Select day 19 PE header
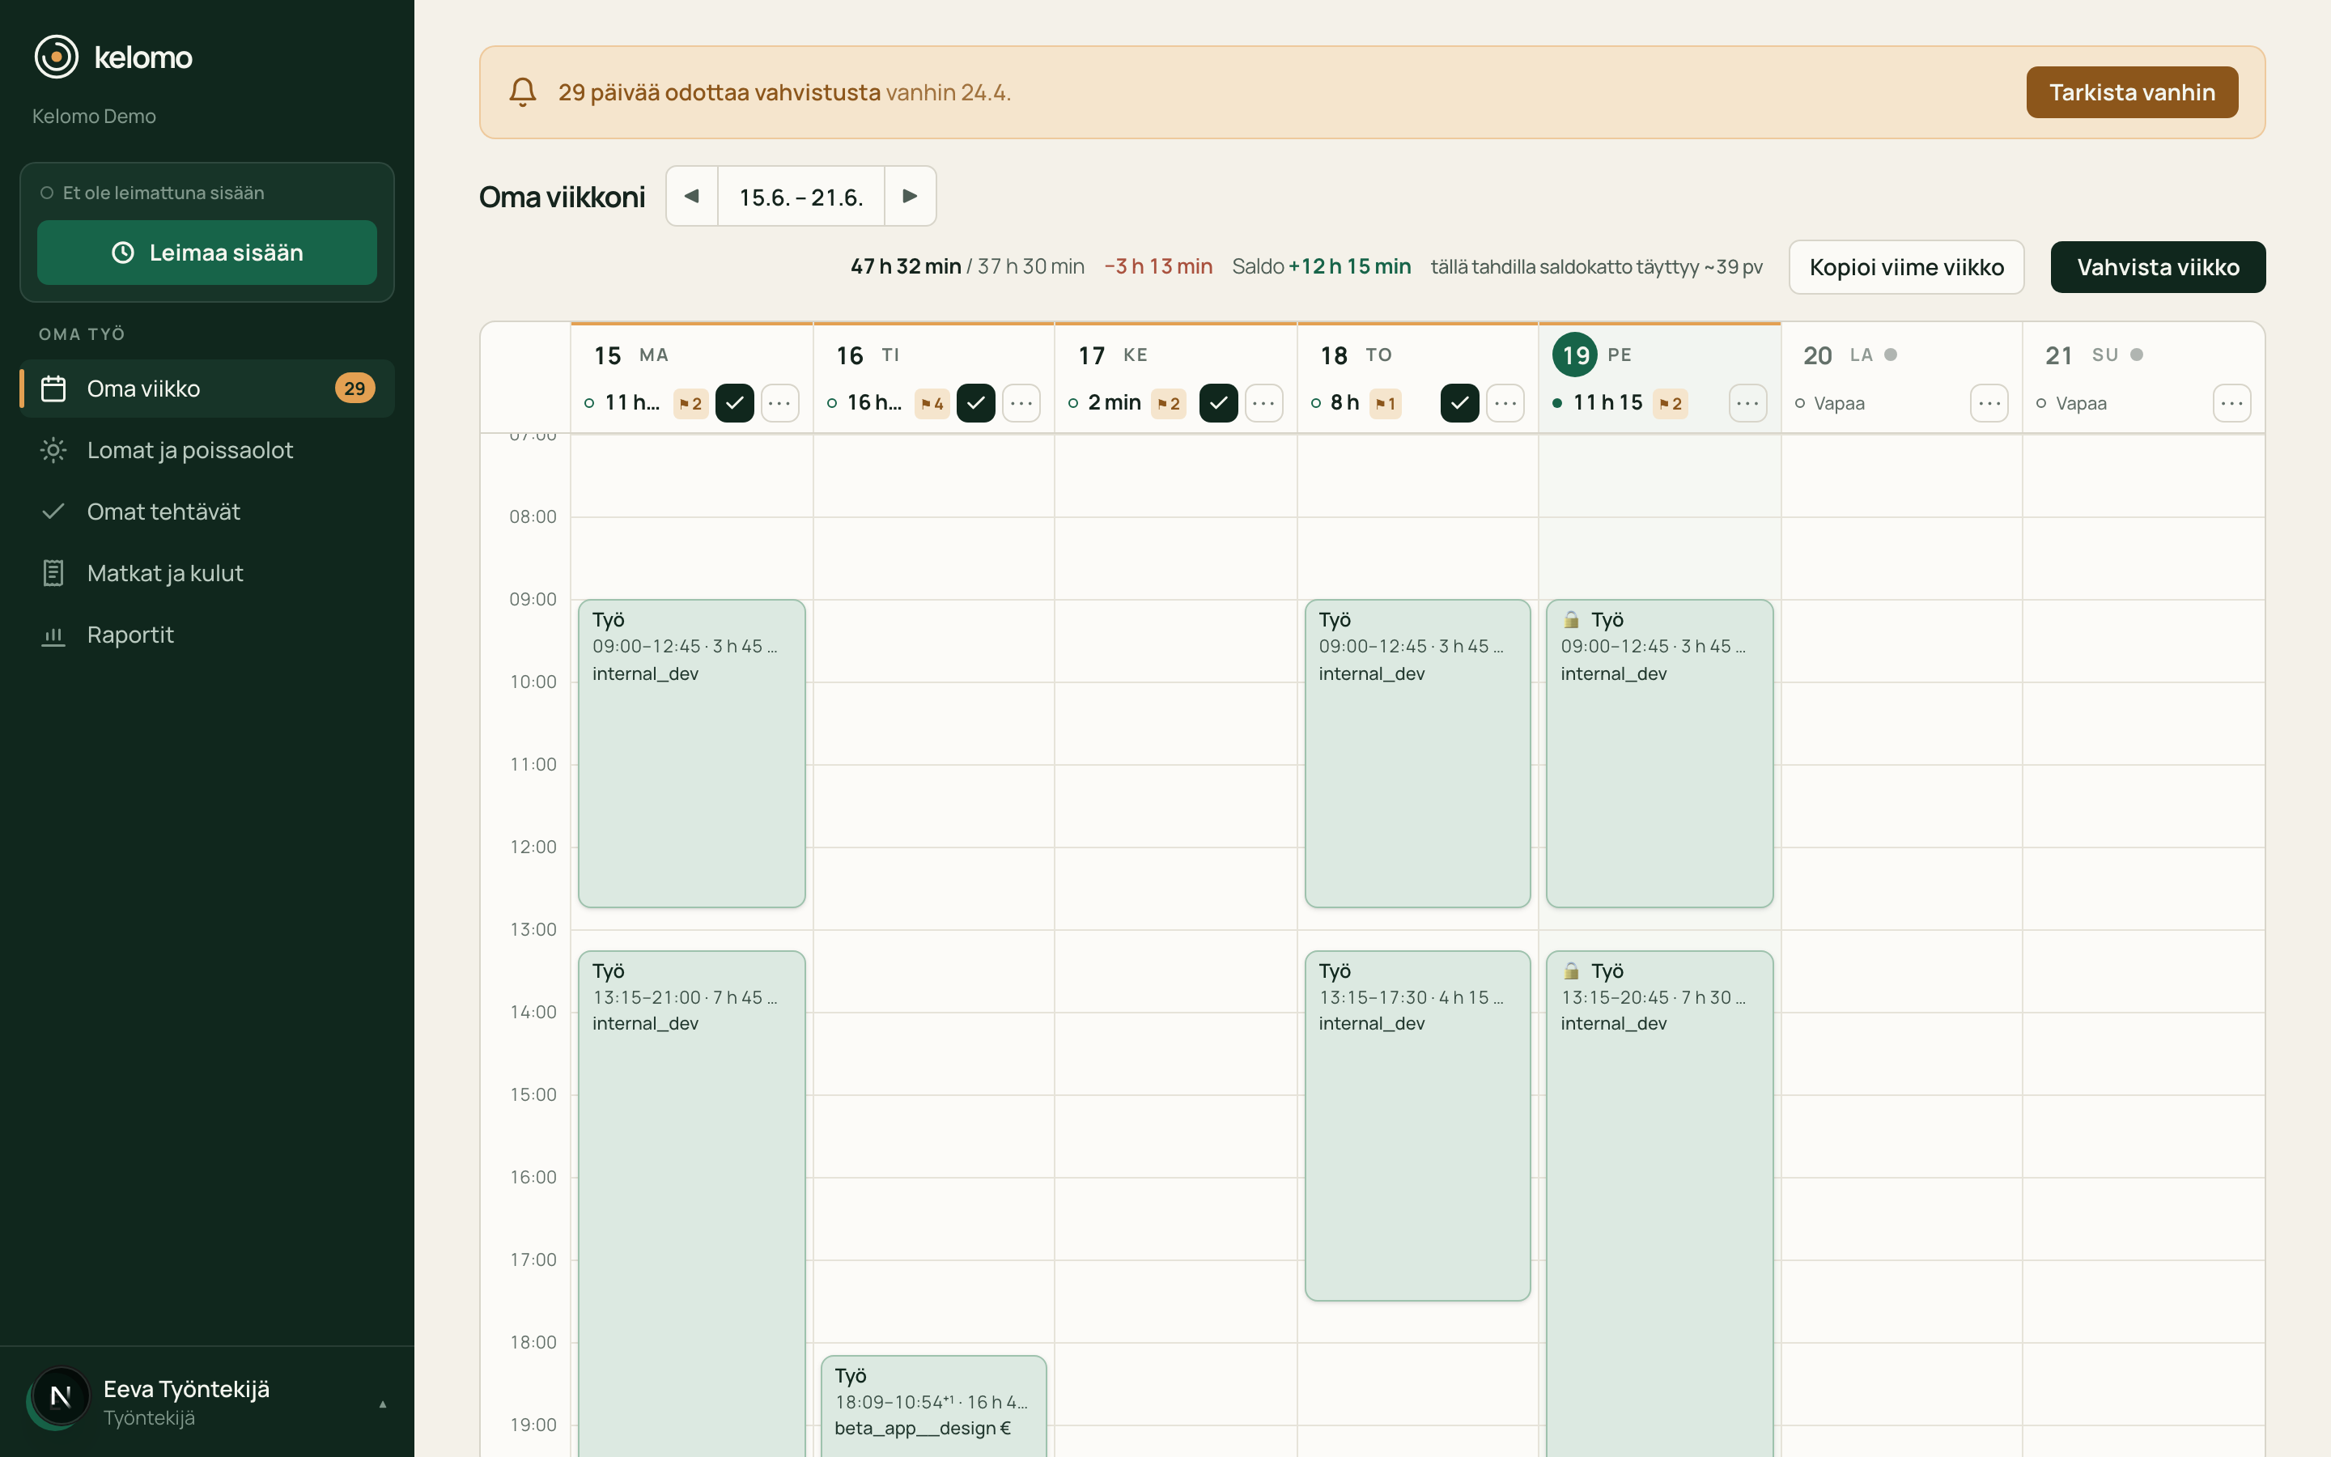2331x1457 pixels. point(1594,355)
